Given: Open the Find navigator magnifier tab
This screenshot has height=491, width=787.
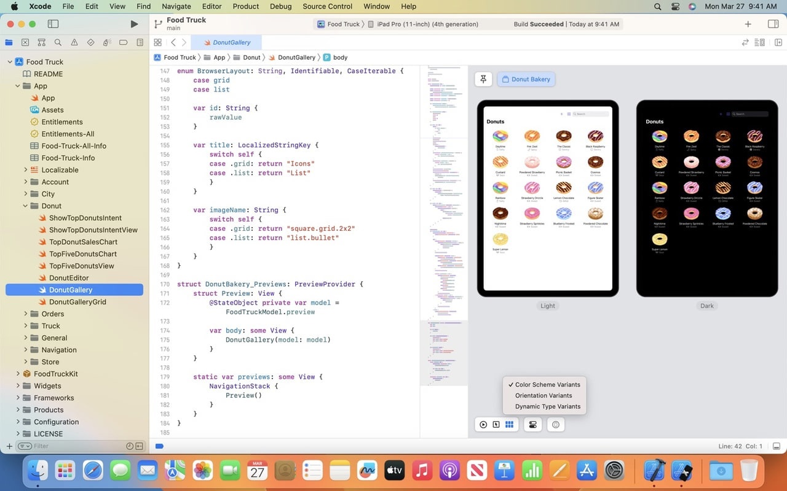Looking at the screenshot, I should (x=58, y=42).
